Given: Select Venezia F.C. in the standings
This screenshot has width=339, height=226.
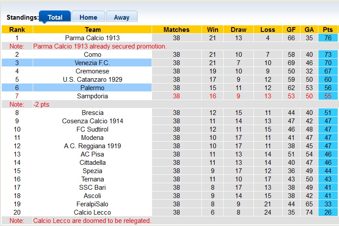Looking at the screenshot, I should coord(92,63).
